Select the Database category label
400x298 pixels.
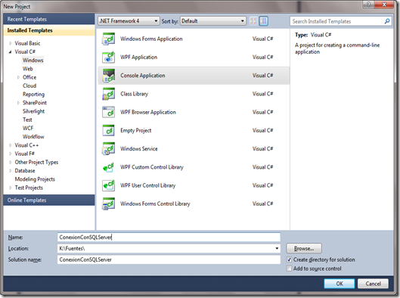point(25,171)
